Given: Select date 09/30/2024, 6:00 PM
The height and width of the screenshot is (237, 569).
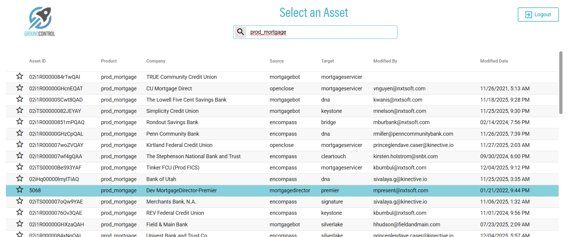Looking at the screenshot, I should (x=505, y=157).
